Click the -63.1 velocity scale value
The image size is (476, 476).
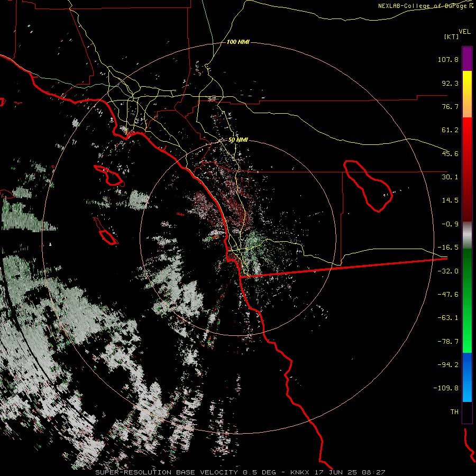tap(448, 318)
